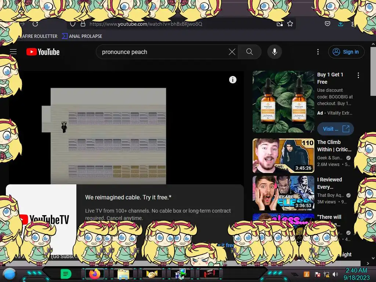
Task: Open the AFIRE ROULETTER bookmark
Action: point(40,36)
